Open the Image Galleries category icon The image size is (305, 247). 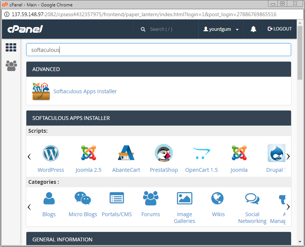(185, 198)
